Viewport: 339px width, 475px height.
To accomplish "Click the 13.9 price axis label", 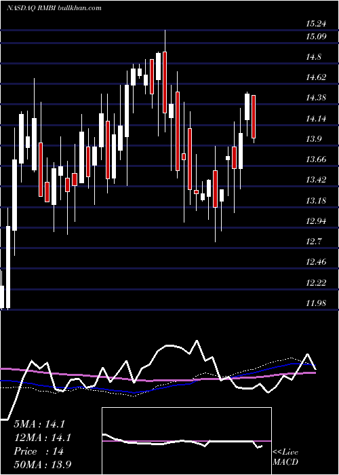I will pos(314,139).
